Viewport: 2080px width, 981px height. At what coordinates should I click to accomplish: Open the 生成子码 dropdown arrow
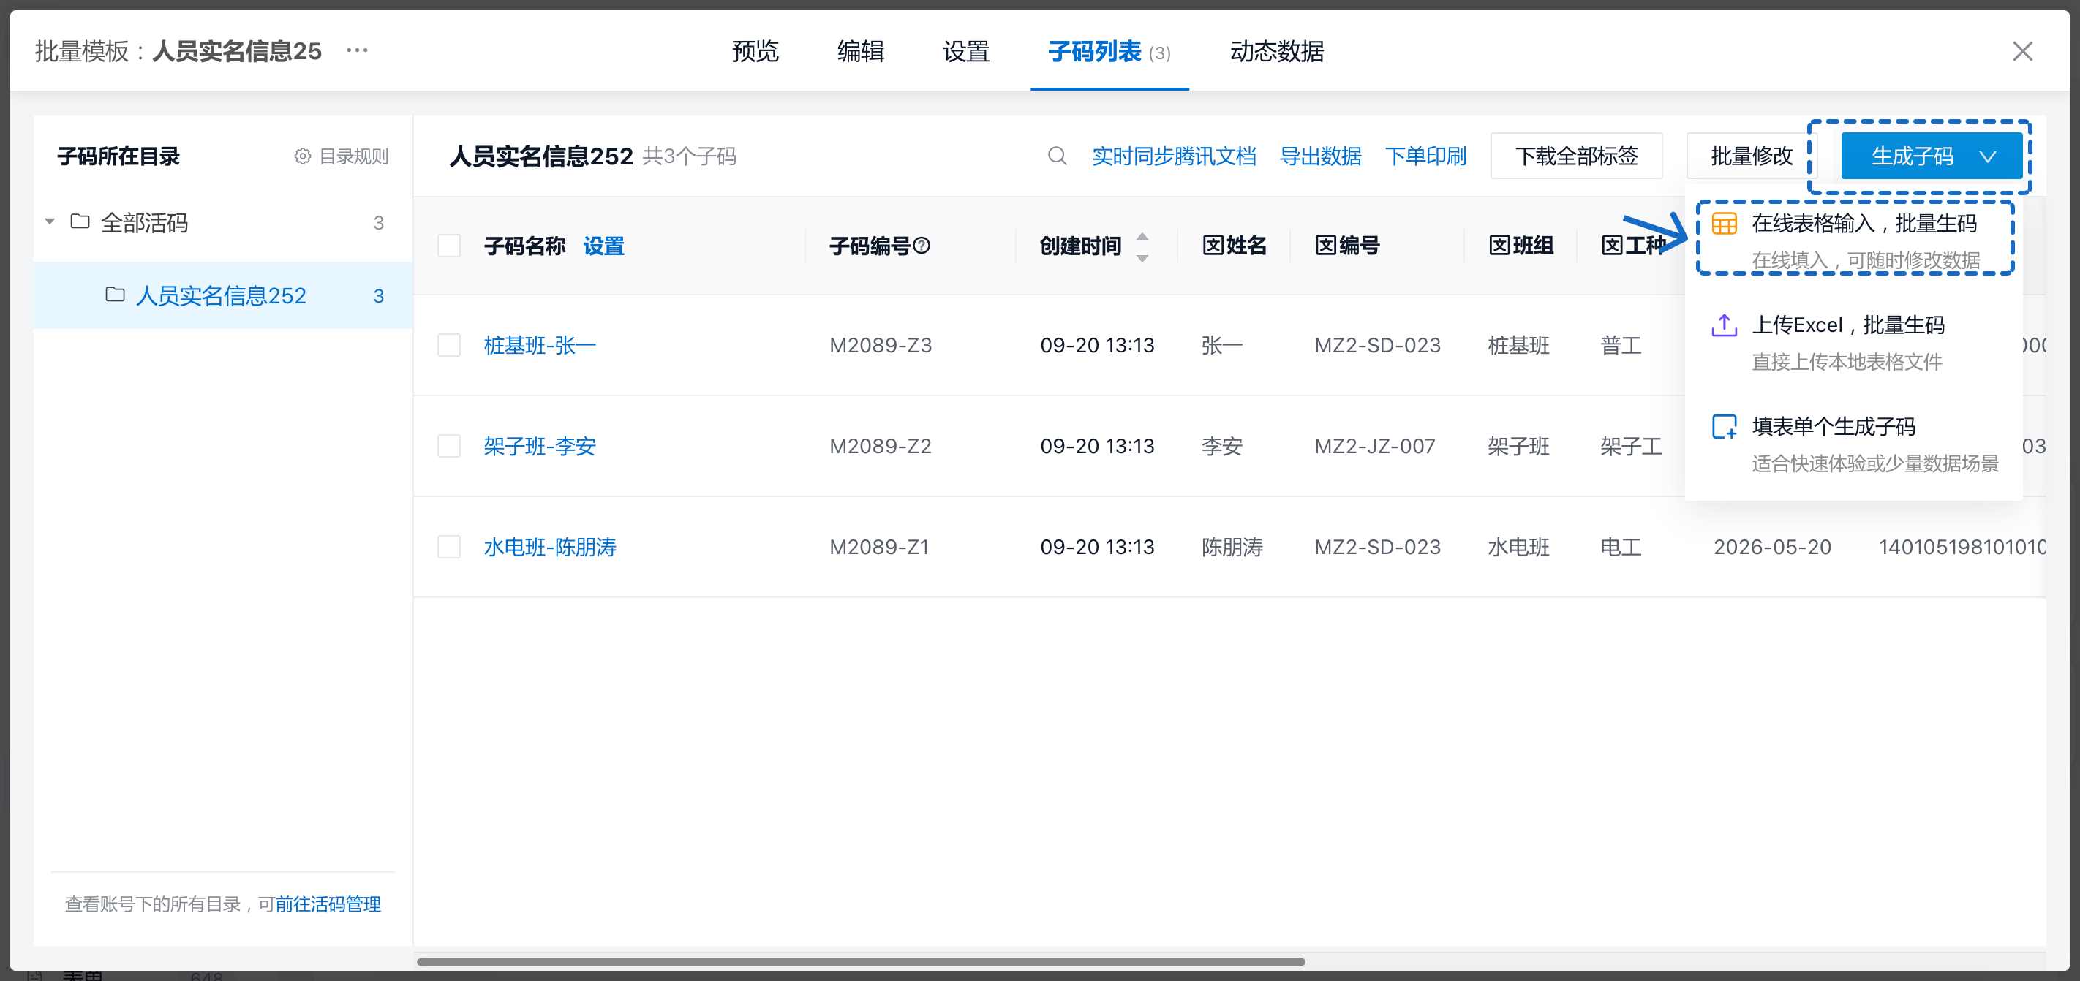coord(1988,156)
